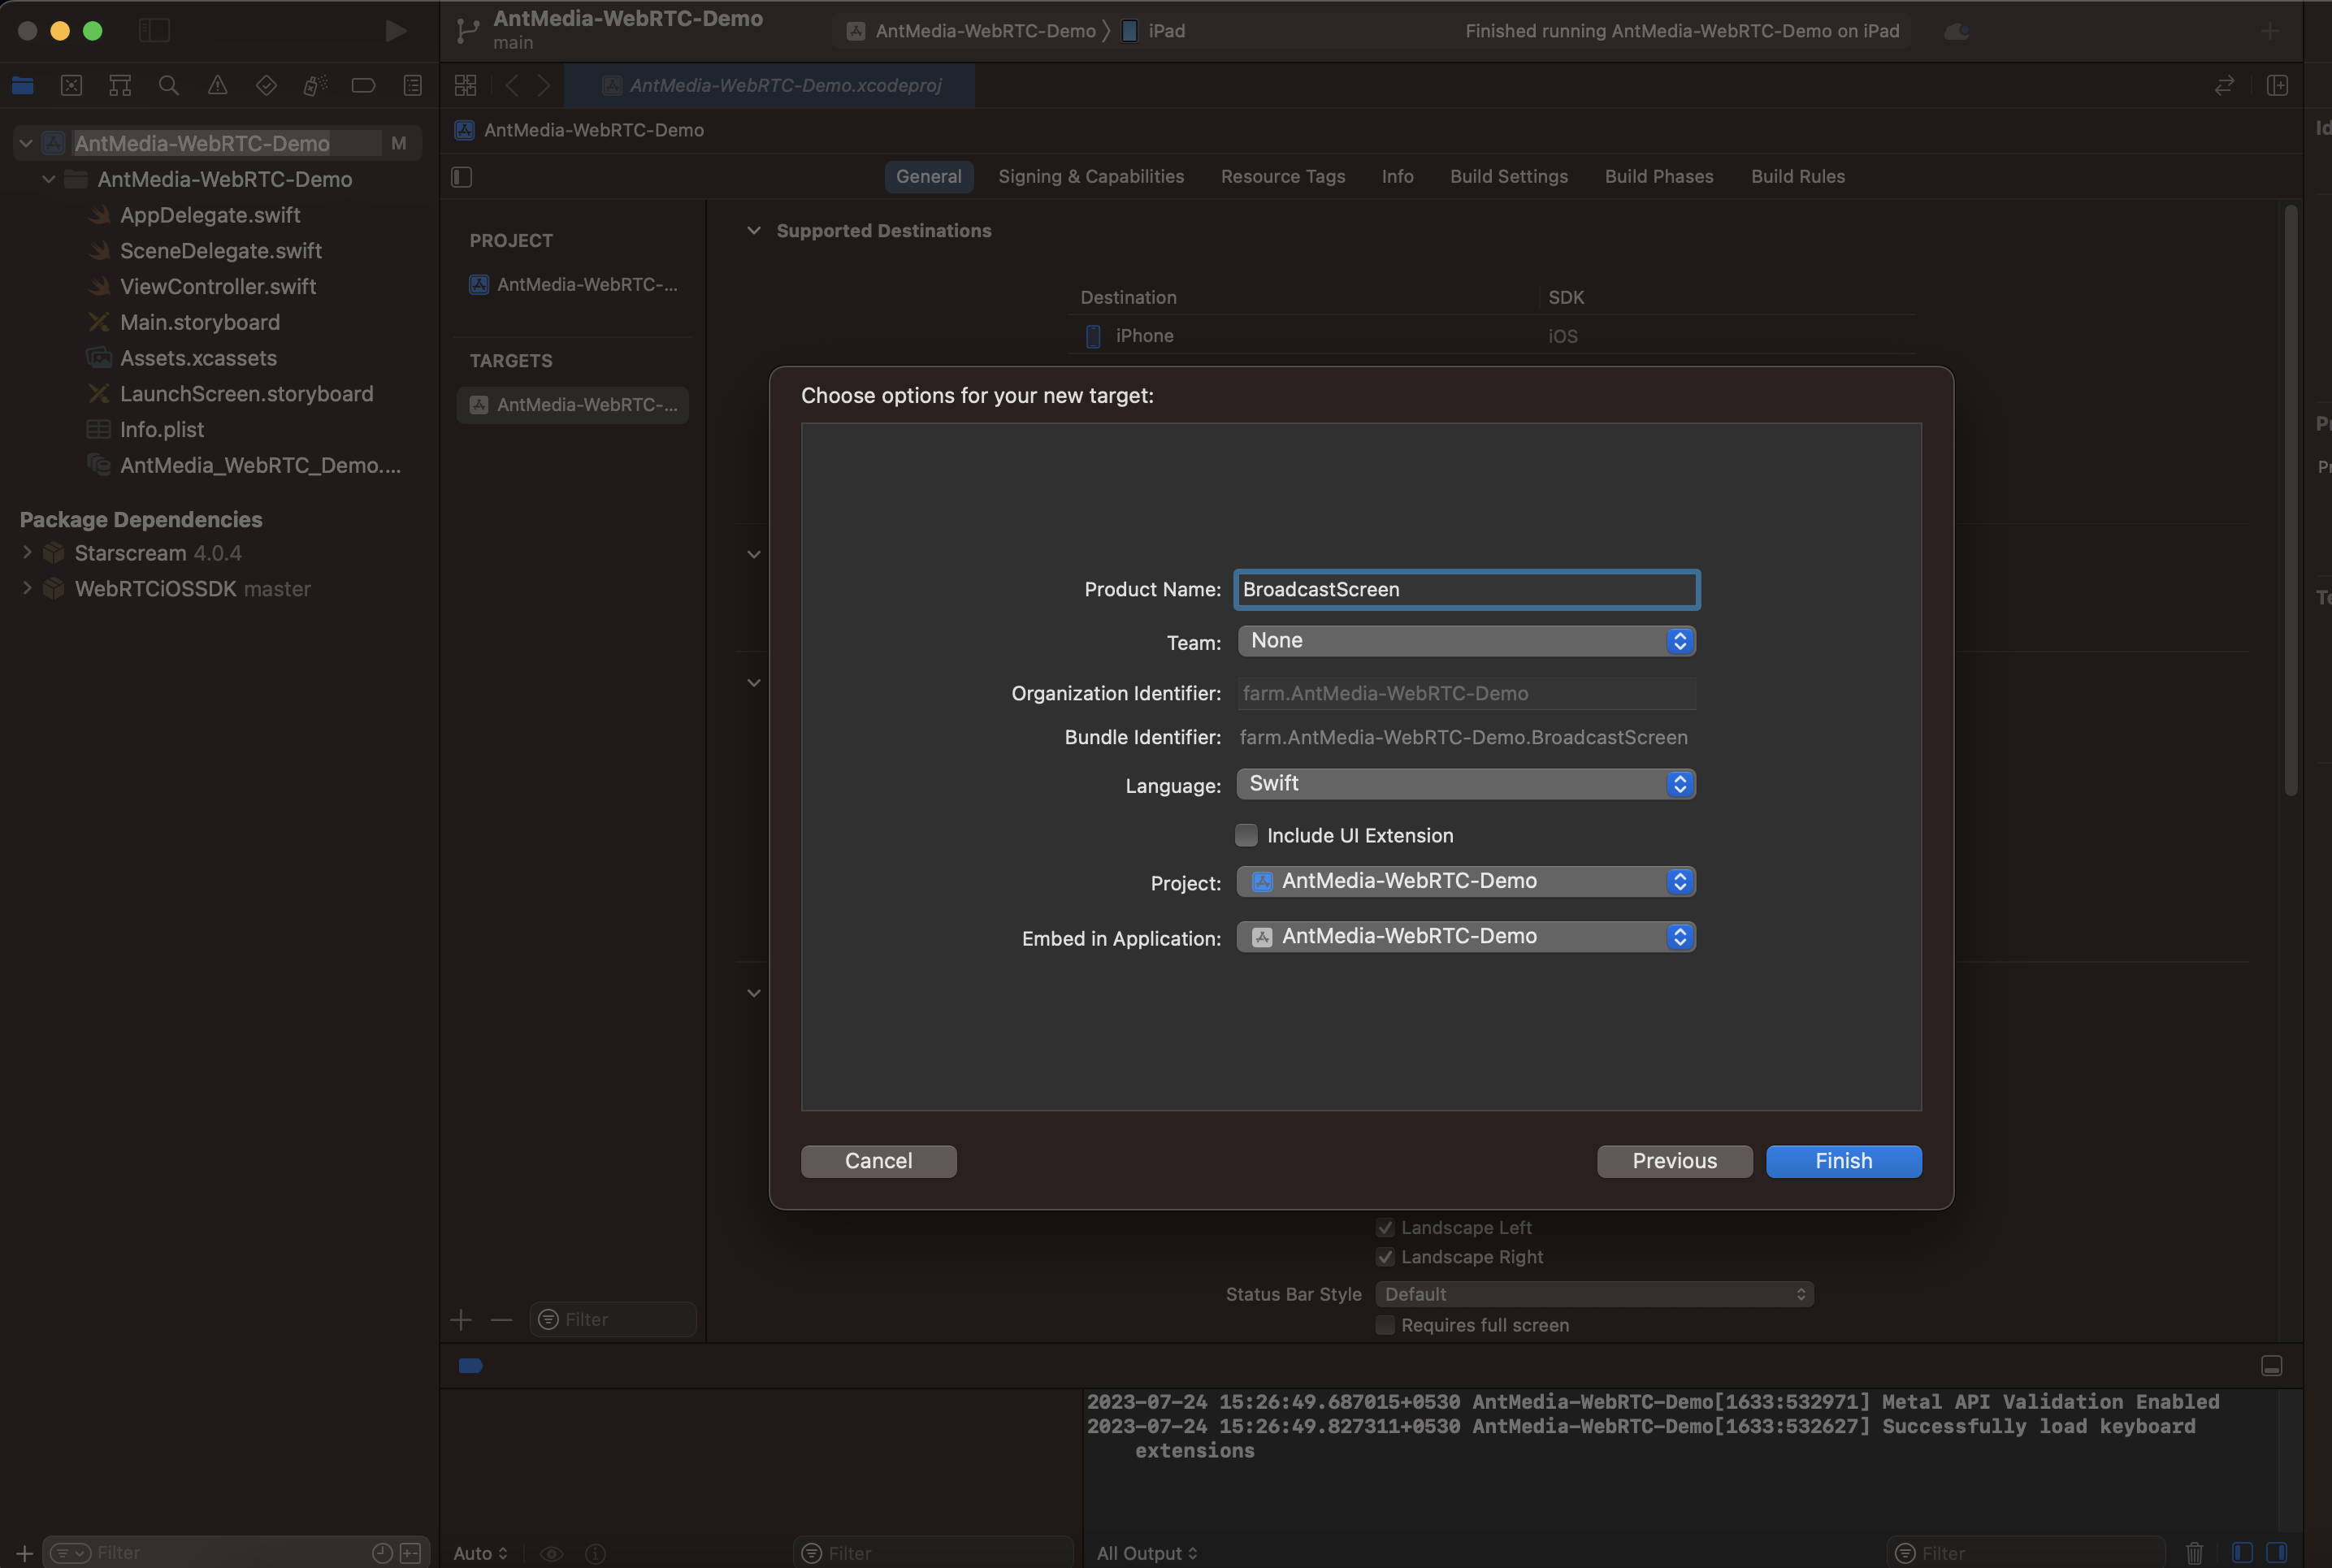Open Embed in Application dropdown

pos(1466,937)
